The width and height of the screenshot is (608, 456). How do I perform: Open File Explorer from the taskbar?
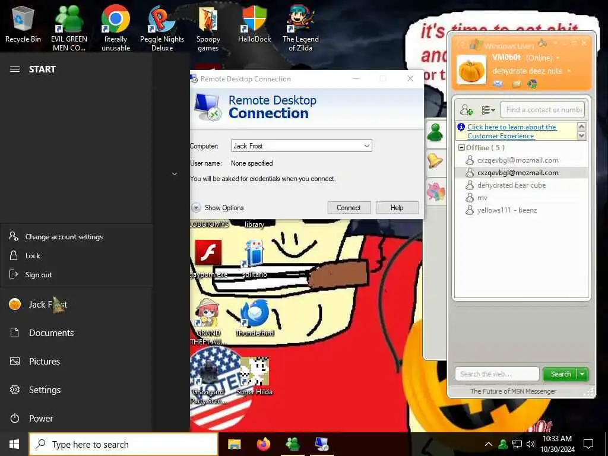tap(234, 444)
